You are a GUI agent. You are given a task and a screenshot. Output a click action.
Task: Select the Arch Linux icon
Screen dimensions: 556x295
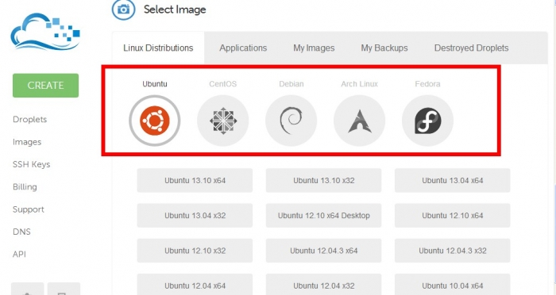[359, 121]
